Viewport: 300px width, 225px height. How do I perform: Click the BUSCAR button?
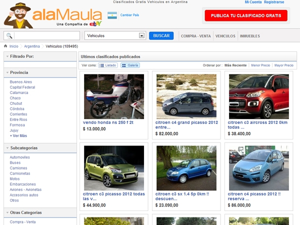point(161,35)
